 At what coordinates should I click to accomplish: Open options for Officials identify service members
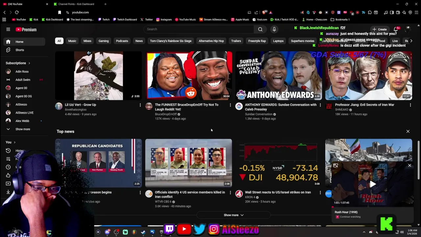click(x=230, y=193)
